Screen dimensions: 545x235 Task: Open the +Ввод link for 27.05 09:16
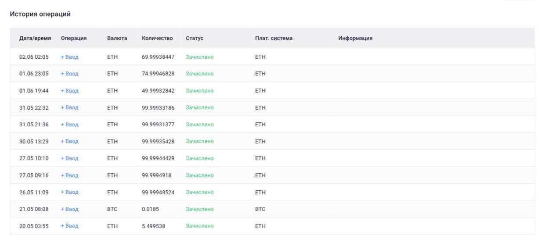pyautogui.click(x=69, y=175)
